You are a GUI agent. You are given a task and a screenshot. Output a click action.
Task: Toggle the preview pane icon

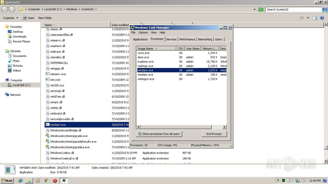315,18
